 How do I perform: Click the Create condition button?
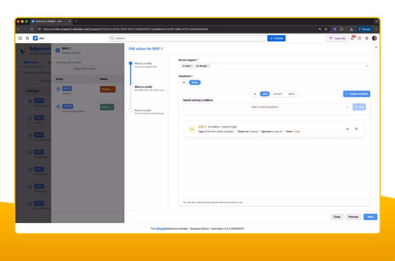point(357,94)
